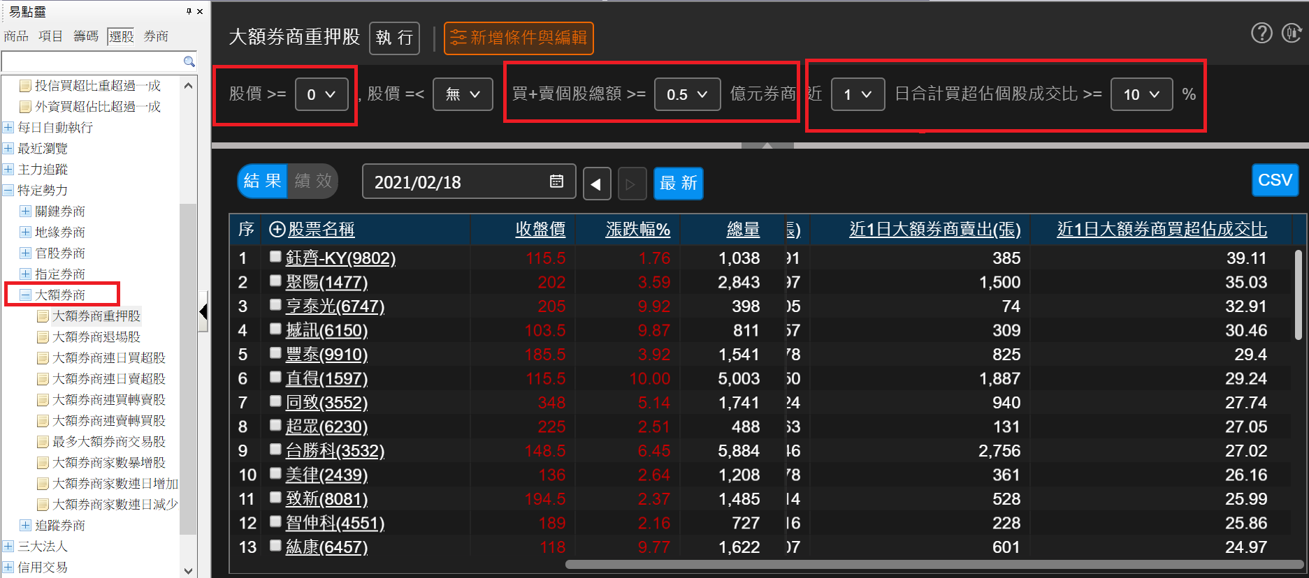Tick the checkbox next to 聚陽(1477)
The image size is (1309, 578).
click(275, 281)
